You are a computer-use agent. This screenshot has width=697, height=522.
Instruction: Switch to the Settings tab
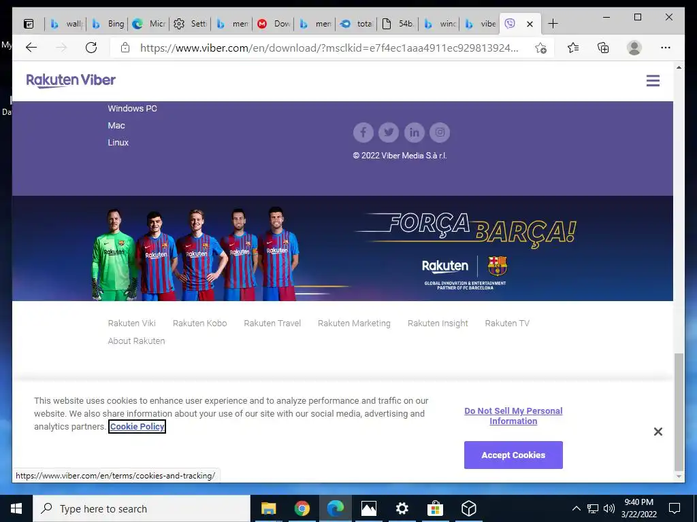point(191,24)
